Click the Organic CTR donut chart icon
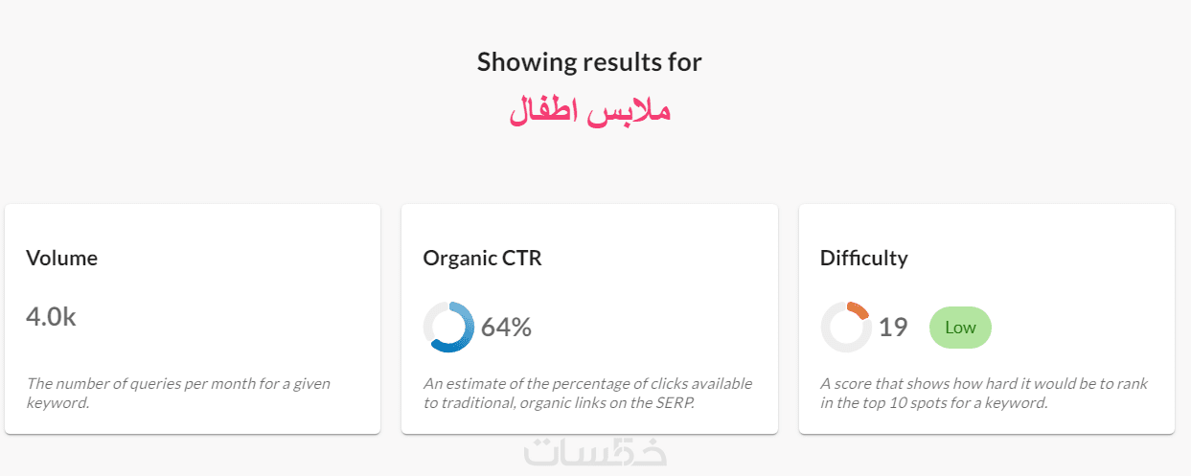This screenshot has width=1191, height=476. tap(448, 328)
